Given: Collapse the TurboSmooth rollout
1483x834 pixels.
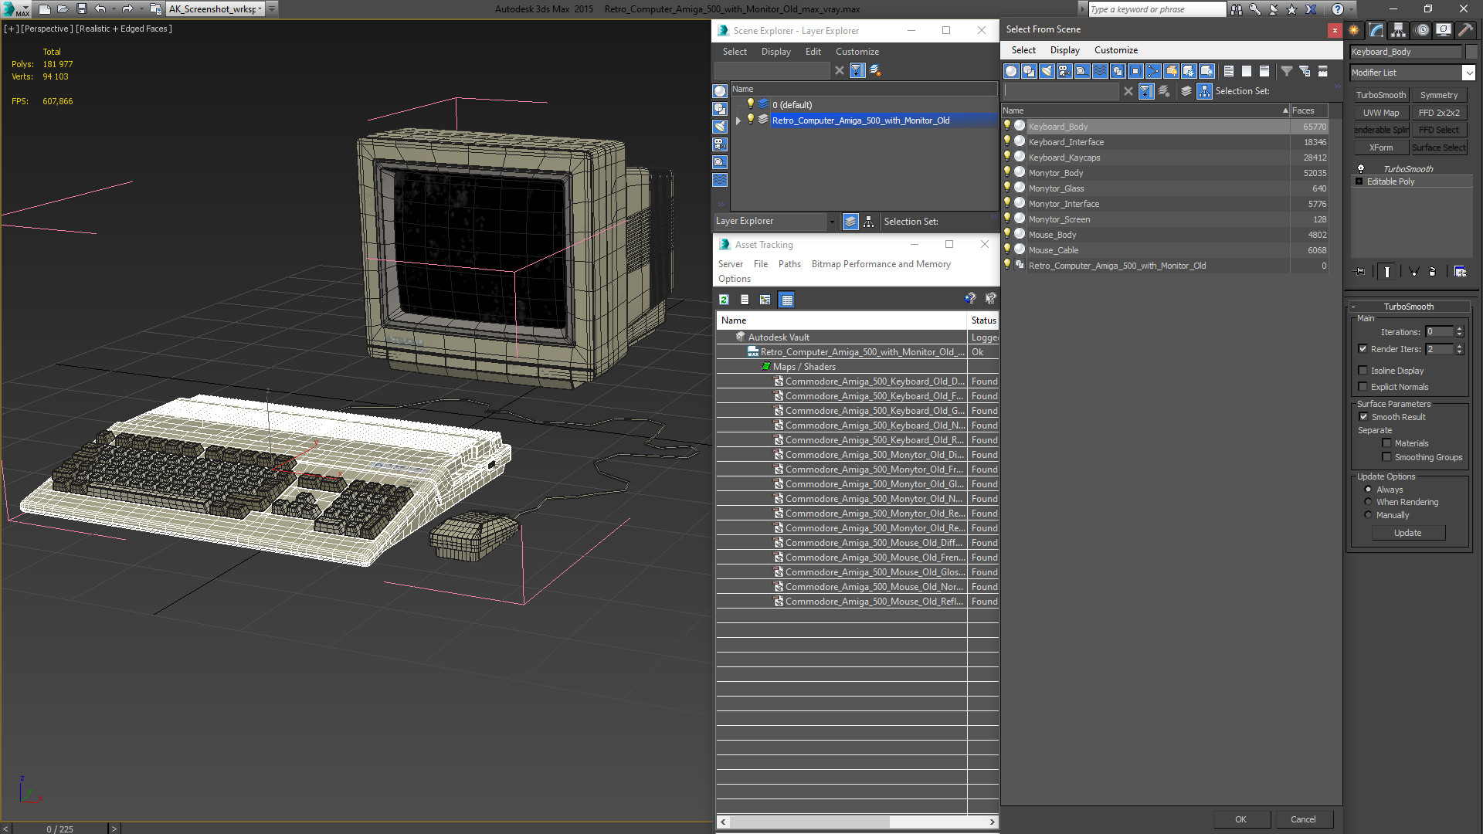Looking at the screenshot, I should [1353, 307].
